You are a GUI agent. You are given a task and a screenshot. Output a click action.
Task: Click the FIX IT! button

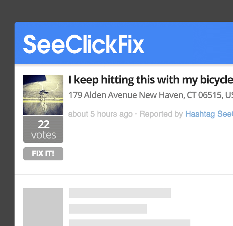pyautogui.click(x=43, y=154)
